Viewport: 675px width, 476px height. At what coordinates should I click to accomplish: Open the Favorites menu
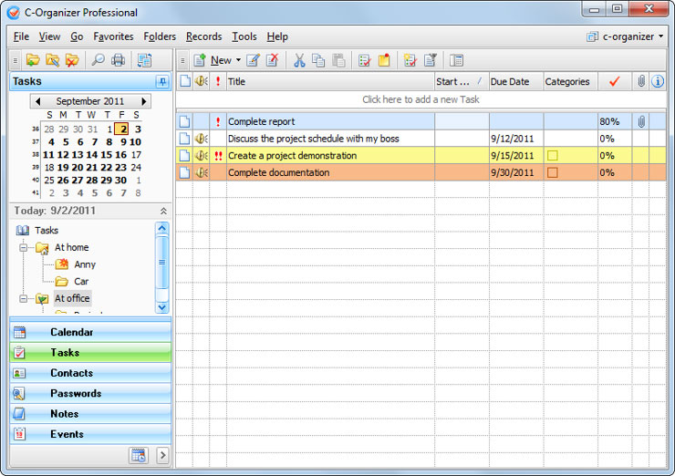click(113, 36)
